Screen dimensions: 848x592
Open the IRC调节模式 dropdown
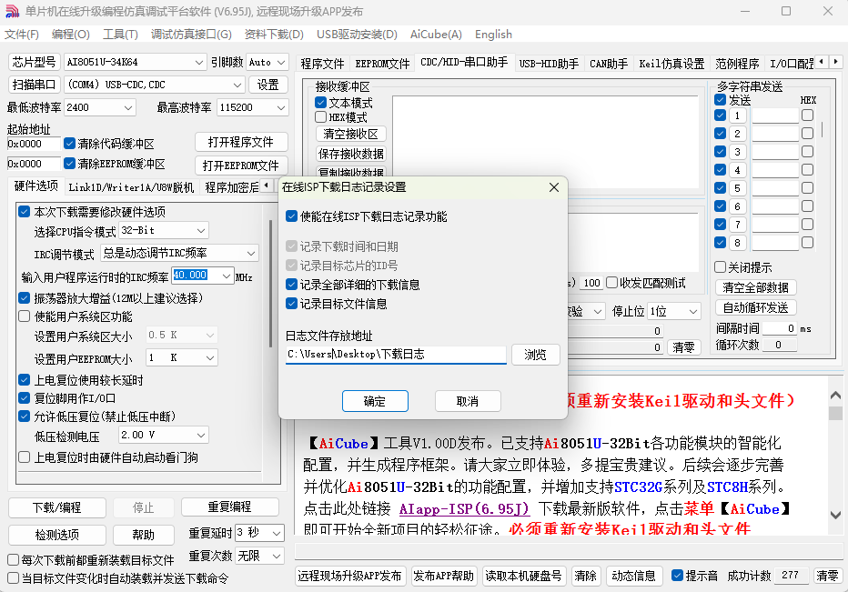tap(179, 253)
